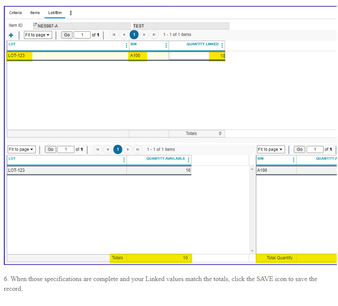
Task: Click the plus icon to add a lot row
Action: tap(11, 35)
